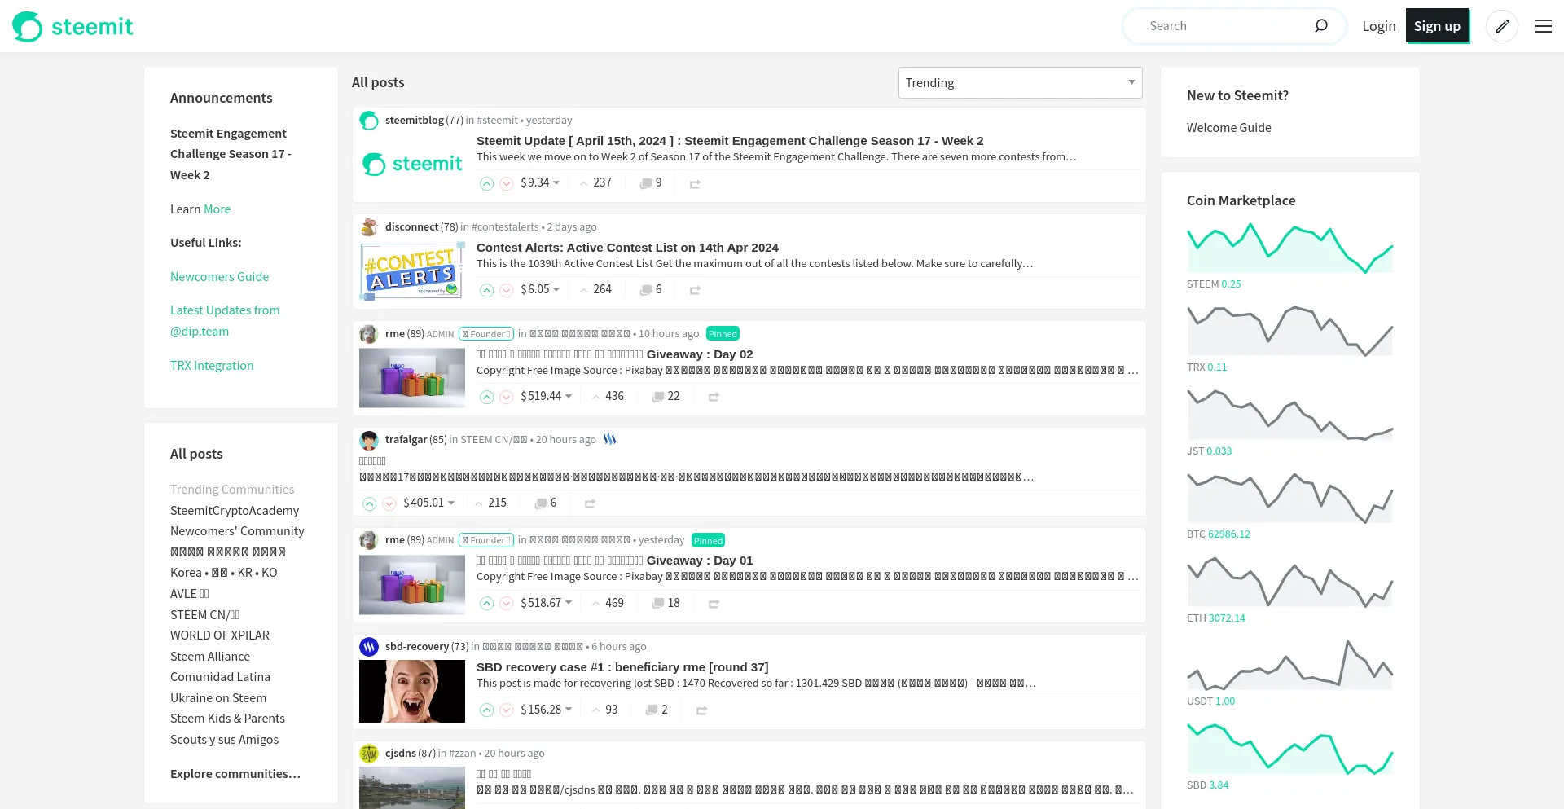Open the TRX Integration link
The height and width of the screenshot is (809, 1564).
[212, 366]
